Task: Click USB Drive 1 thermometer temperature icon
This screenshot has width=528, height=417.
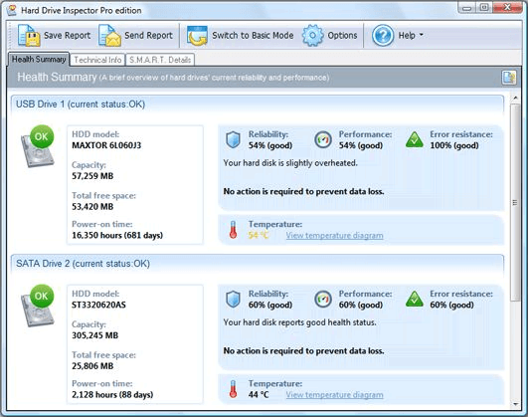Action: click(233, 230)
